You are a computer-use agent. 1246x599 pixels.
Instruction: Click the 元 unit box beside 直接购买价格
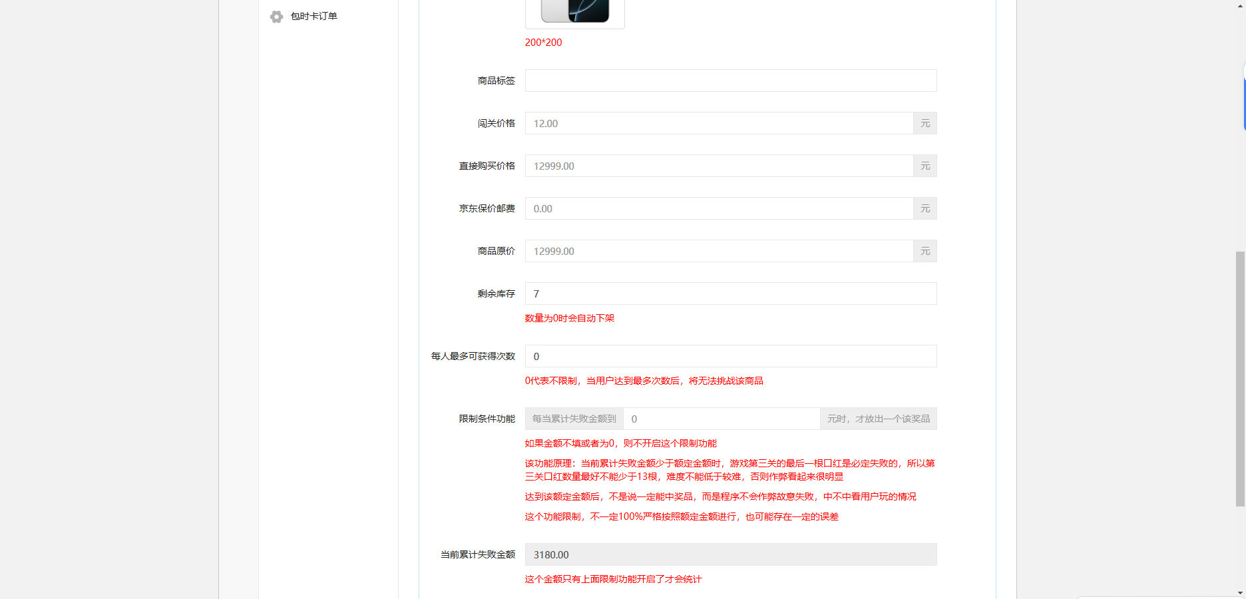click(x=925, y=166)
